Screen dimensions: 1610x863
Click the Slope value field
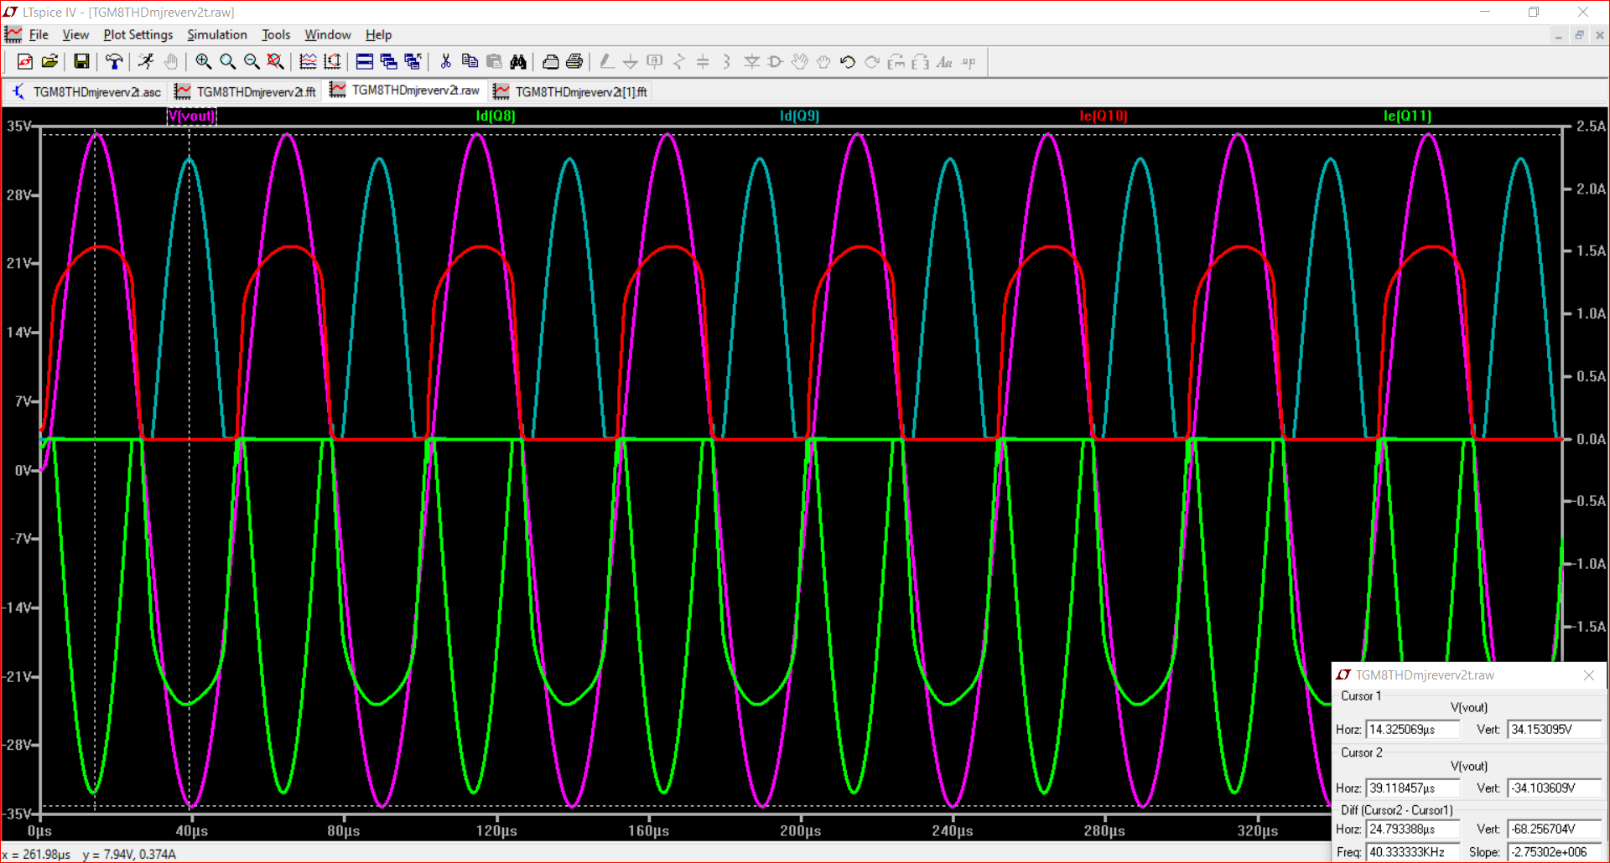(1554, 852)
